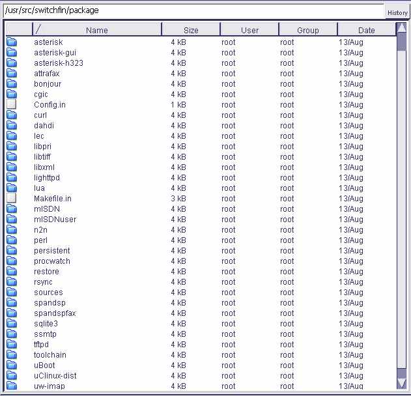The height and width of the screenshot is (400, 411).
Task: Click the curl folder icon
Action: click(x=12, y=115)
